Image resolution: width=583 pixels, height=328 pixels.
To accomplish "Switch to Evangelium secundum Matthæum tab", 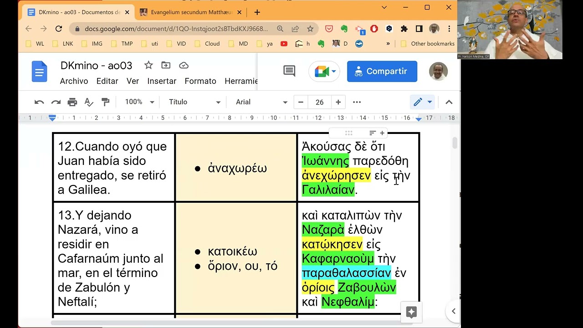I will point(191,12).
